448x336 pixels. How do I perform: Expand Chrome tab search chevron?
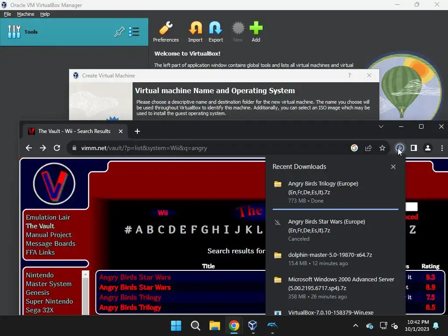coord(381,126)
